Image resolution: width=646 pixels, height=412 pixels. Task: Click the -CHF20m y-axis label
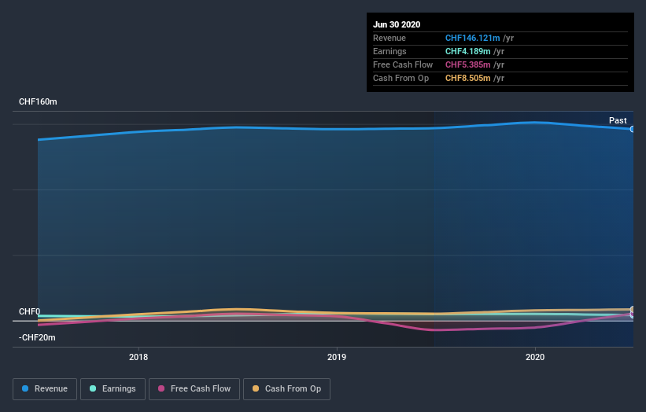coord(37,337)
